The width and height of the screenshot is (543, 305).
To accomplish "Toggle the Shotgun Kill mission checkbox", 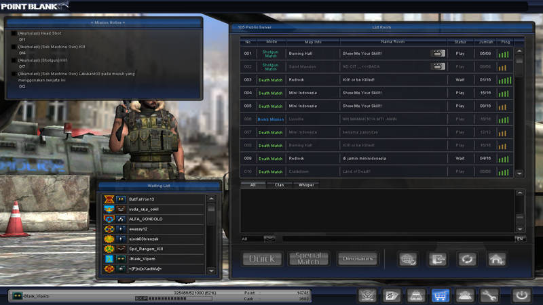I will click(x=14, y=60).
